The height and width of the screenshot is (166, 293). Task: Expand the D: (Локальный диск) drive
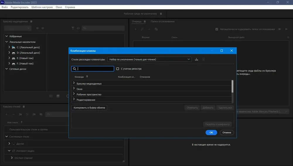[9, 53]
